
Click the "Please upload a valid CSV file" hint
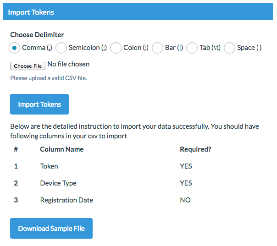[49, 78]
